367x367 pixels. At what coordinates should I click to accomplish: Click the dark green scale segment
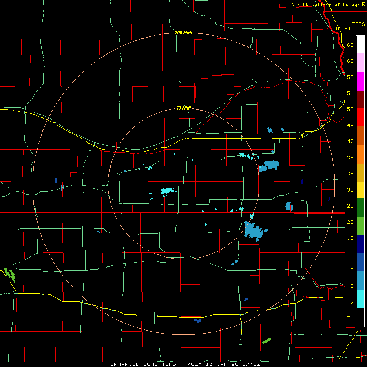click(x=360, y=208)
